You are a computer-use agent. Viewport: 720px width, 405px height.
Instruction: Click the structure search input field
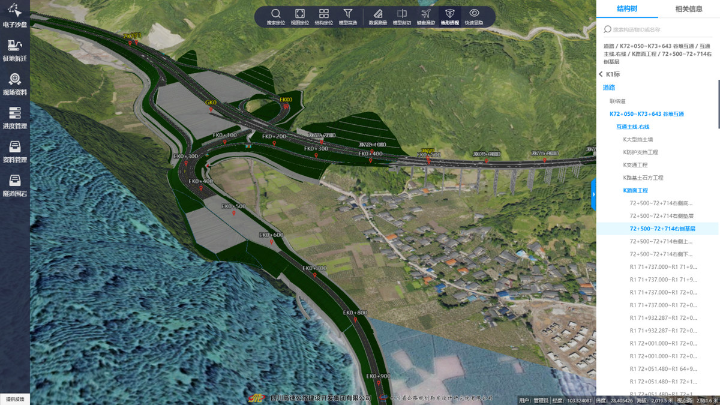[x=660, y=29]
